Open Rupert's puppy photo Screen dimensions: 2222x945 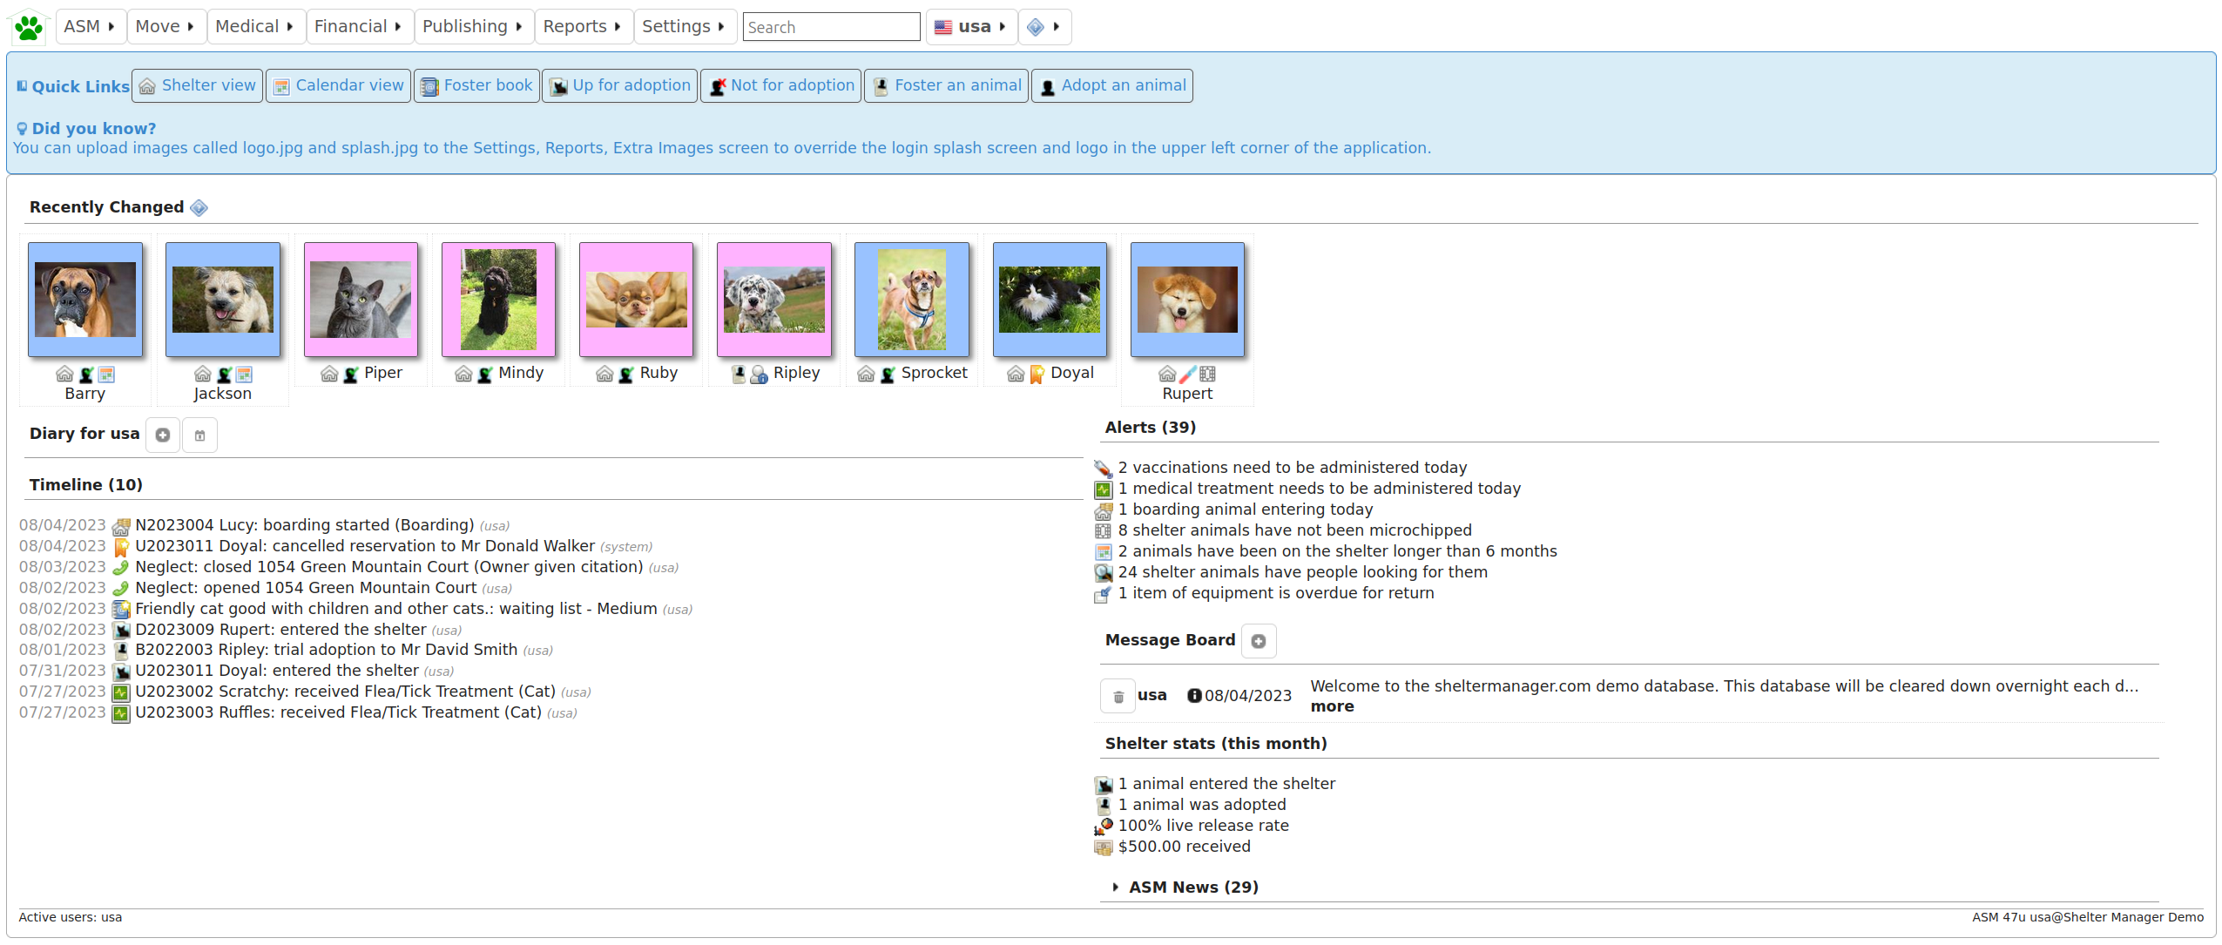1187,300
